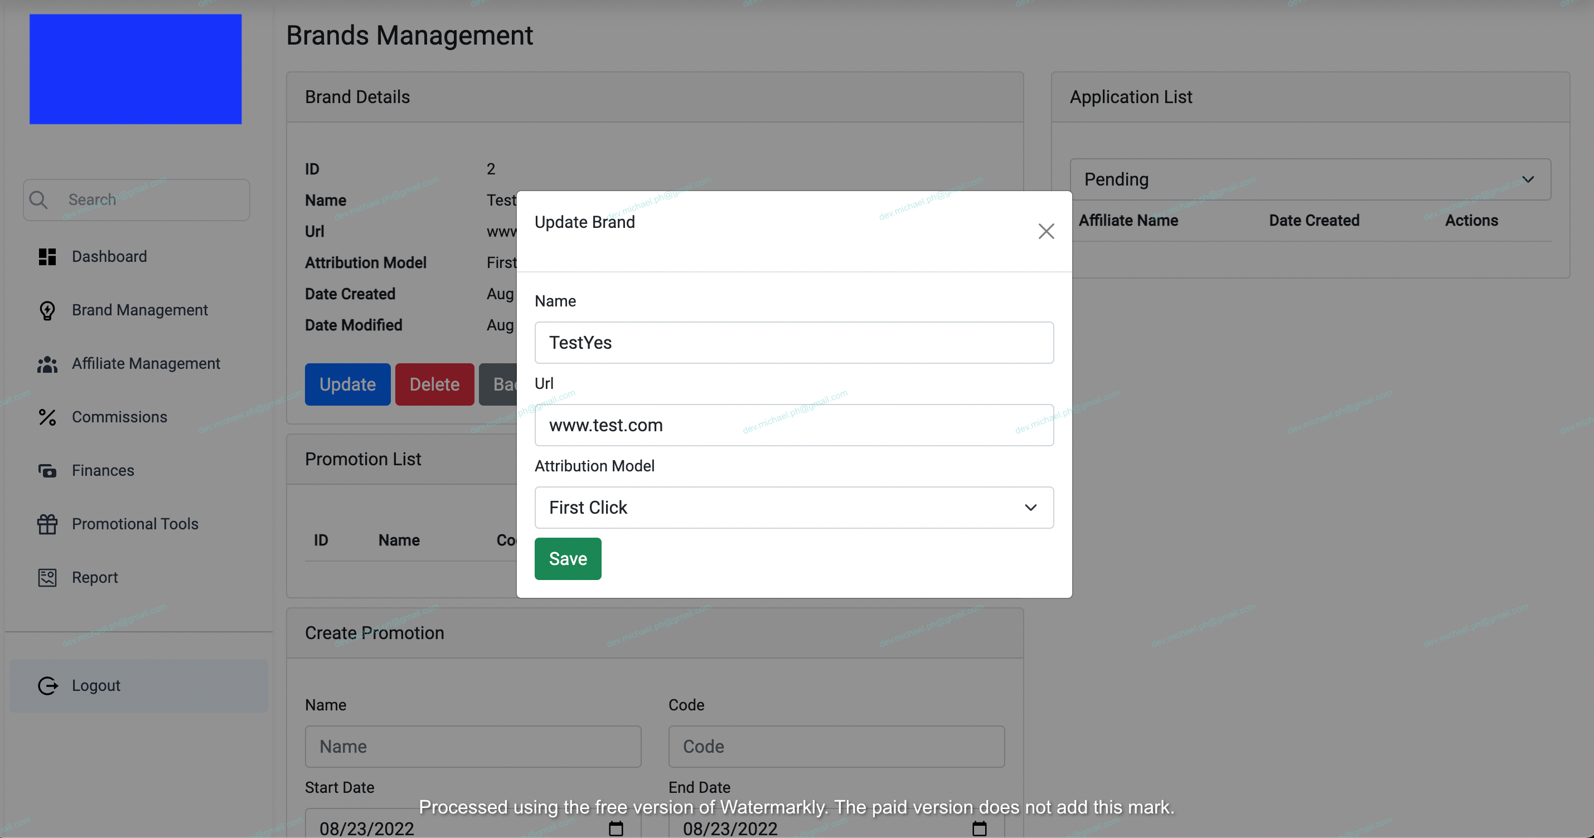
Task: Focus the brand Name field containing TestYes
Action: click(x=794, y=343)
